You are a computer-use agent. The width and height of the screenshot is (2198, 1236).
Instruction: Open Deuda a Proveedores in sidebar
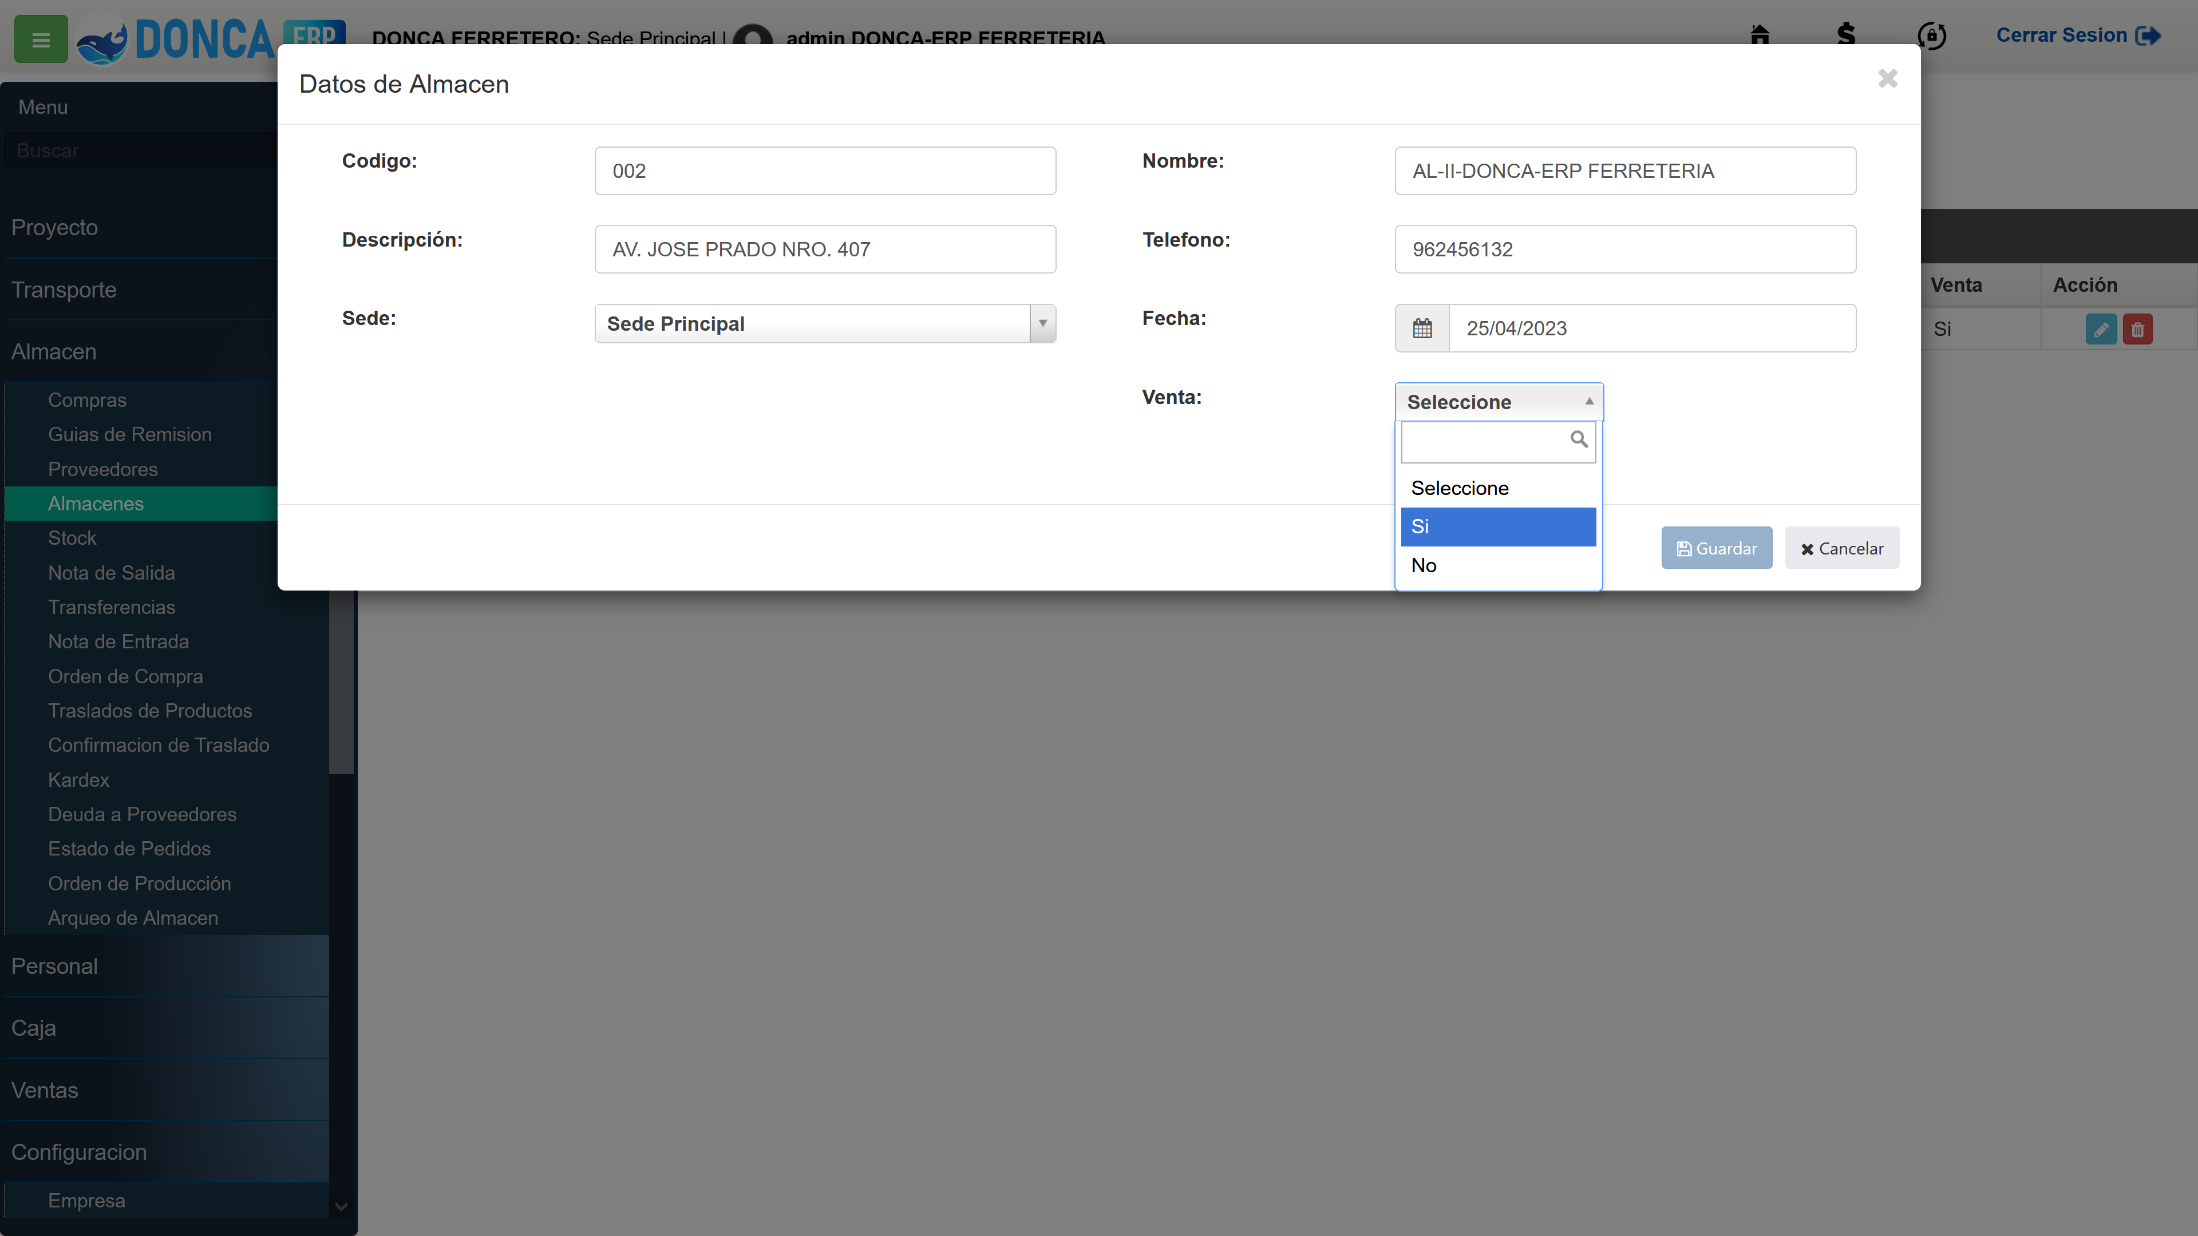tap(141, 815)
